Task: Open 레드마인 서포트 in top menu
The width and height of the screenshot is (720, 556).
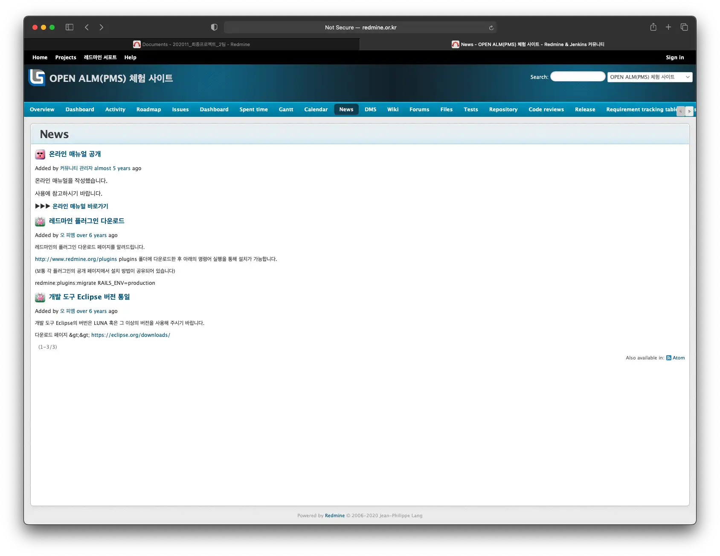Action: (x=100, y=58)
